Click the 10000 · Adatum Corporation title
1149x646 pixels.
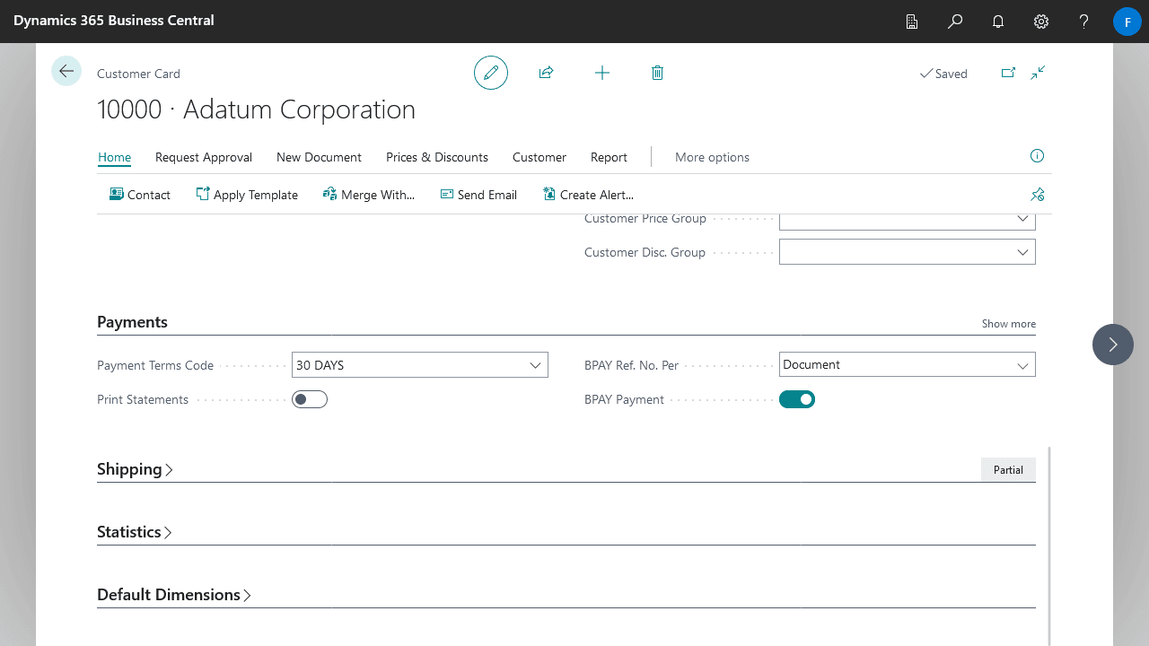(x=256, y=109)
